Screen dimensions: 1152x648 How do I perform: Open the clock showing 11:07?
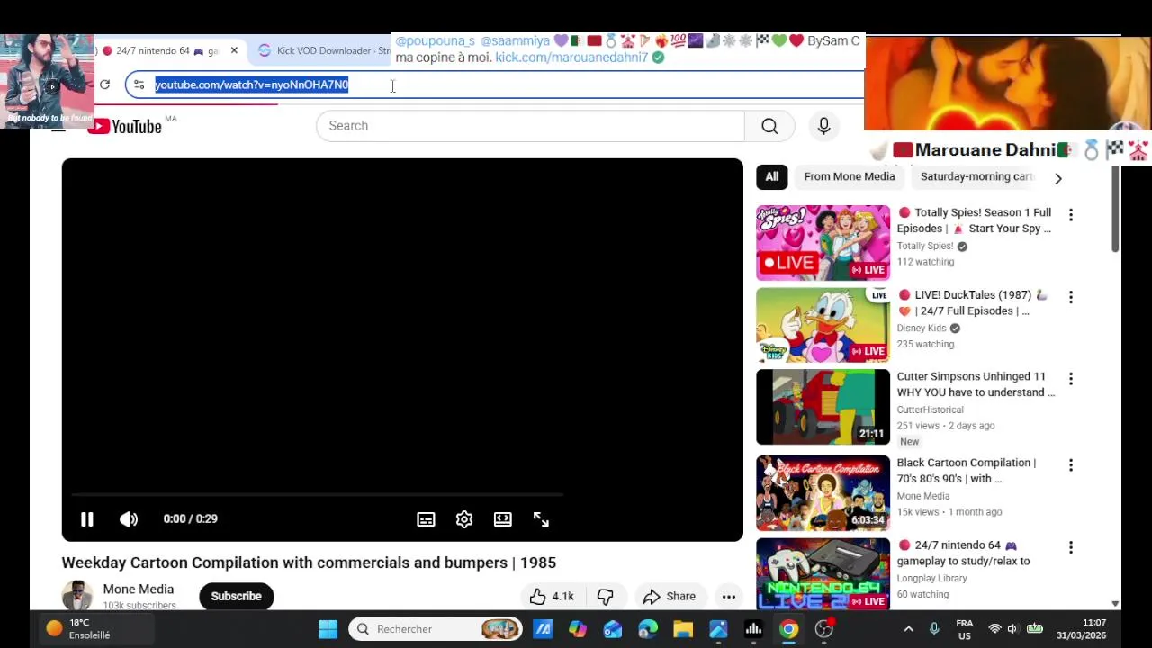[x=1082, y=629]
